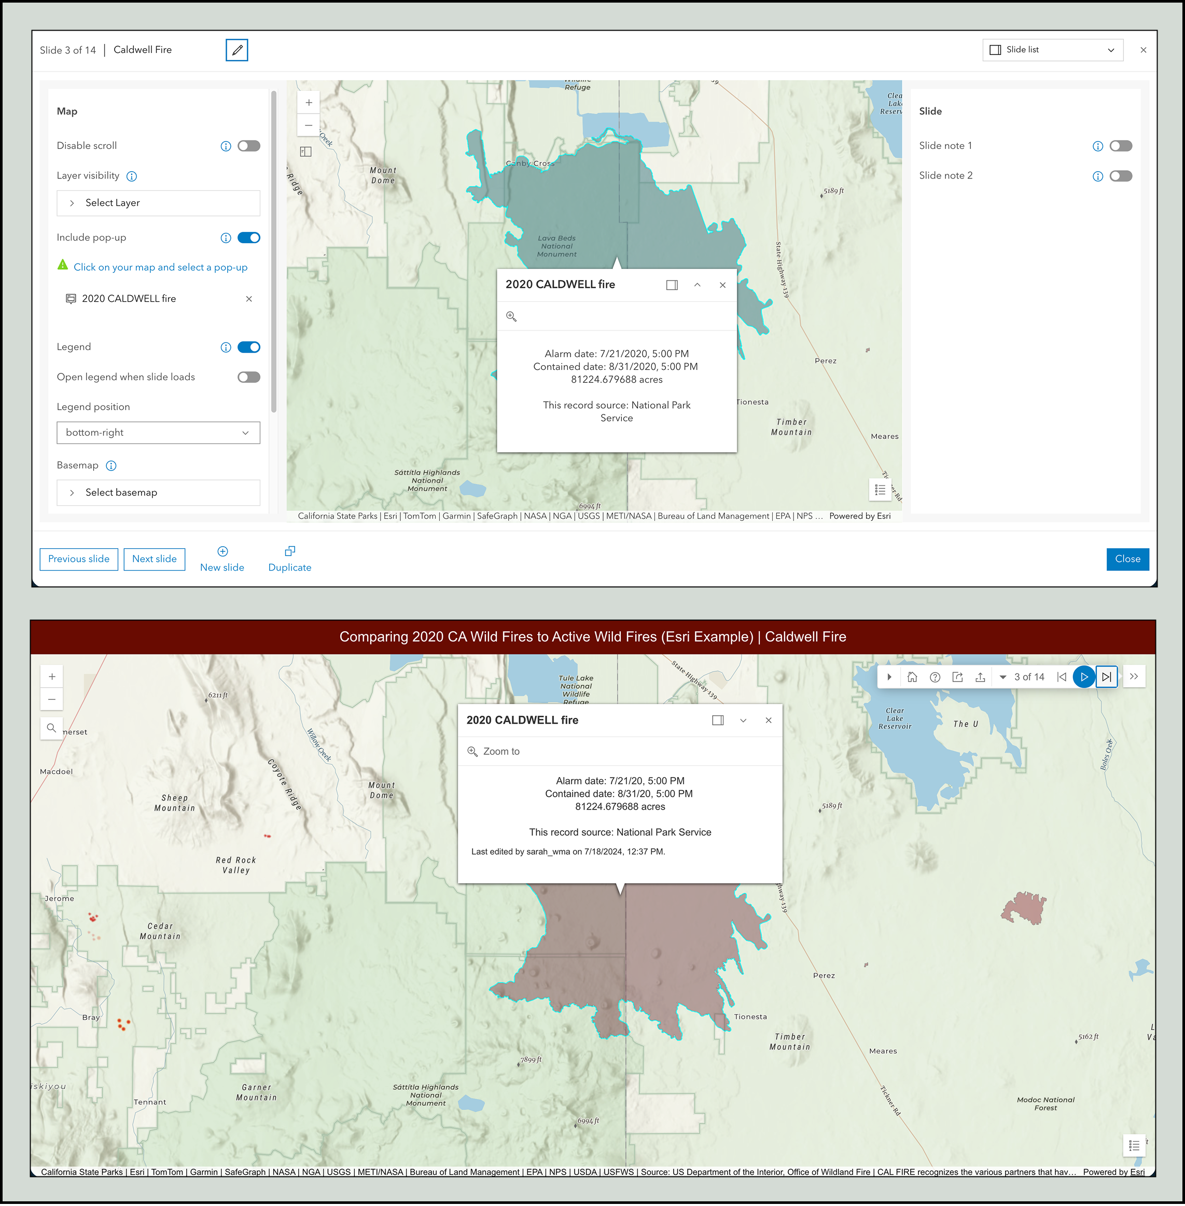Expand the Select Layer section
Screen dimensions: 1185x1206
[158, 203]
